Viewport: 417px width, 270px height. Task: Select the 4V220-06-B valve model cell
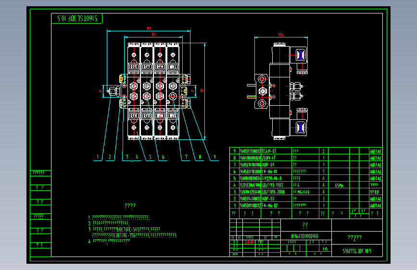pyautogui.click(x=276, y=178)
